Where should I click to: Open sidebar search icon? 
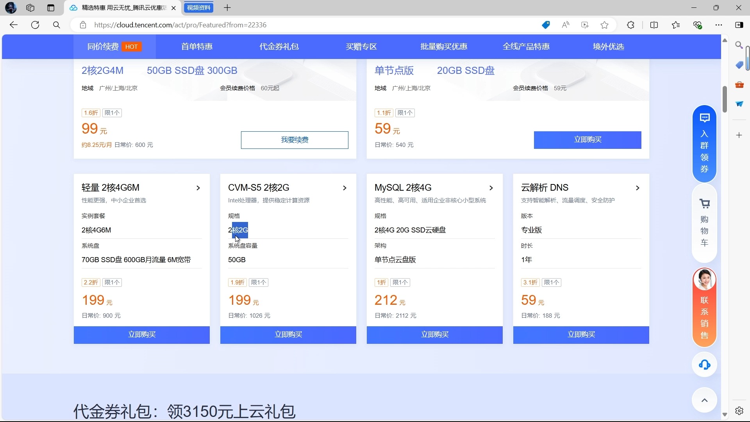(739, 45)
